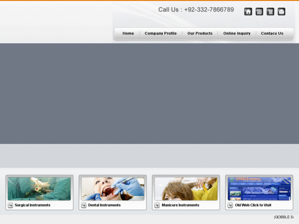
Task: Visit the Old Web Click to Visit link
Action: tap(253, 205)
